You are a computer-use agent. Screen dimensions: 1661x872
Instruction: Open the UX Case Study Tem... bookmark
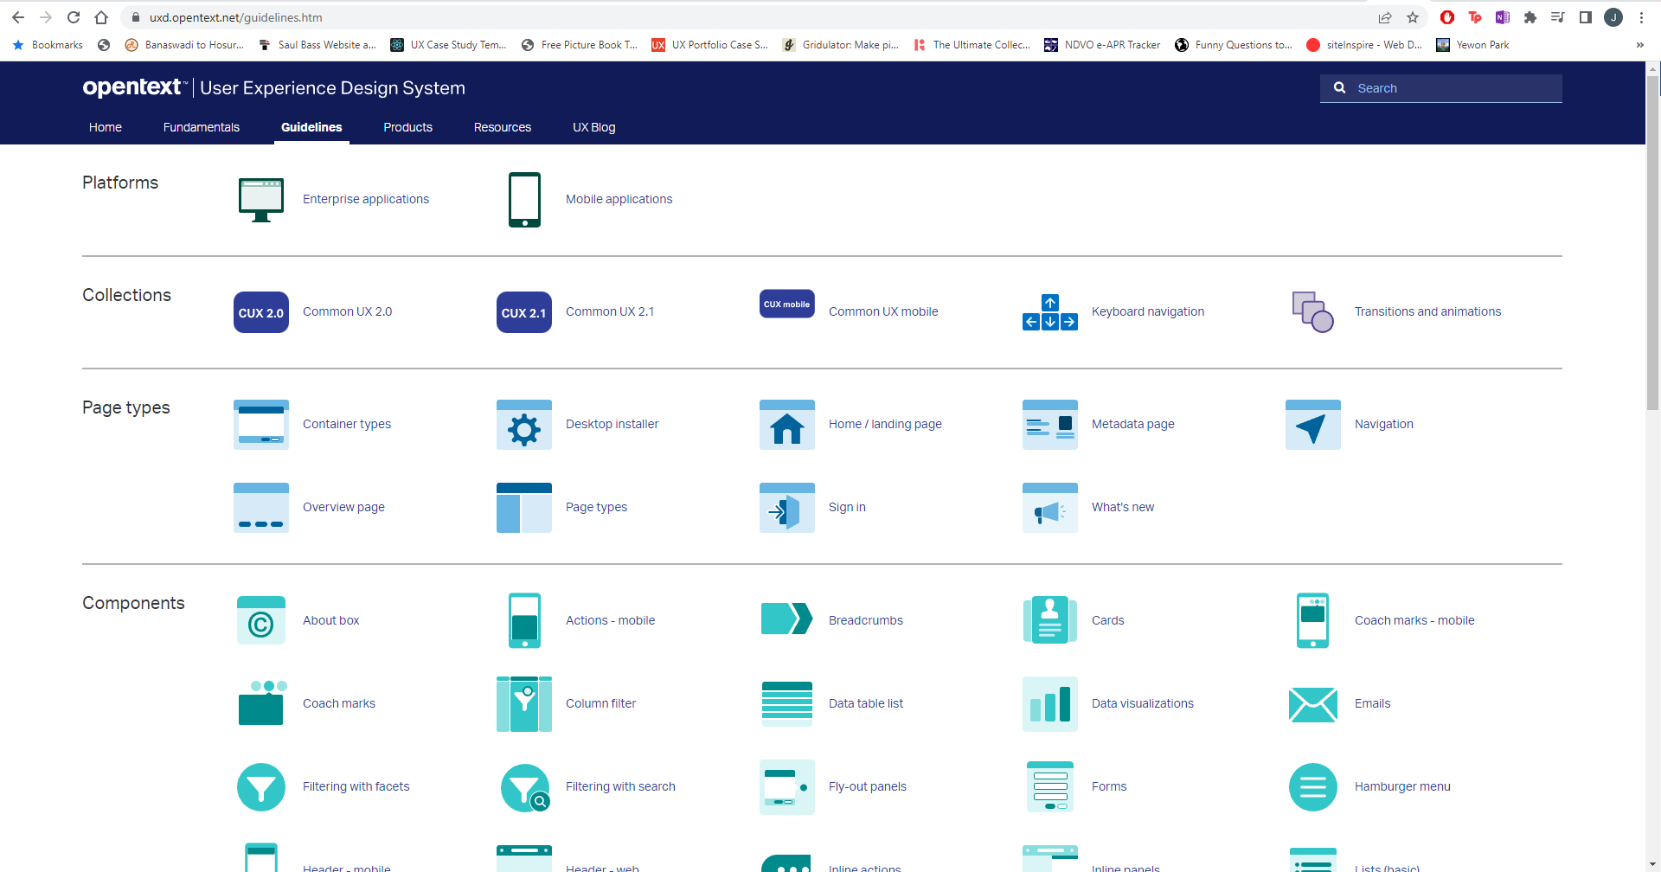448,45
